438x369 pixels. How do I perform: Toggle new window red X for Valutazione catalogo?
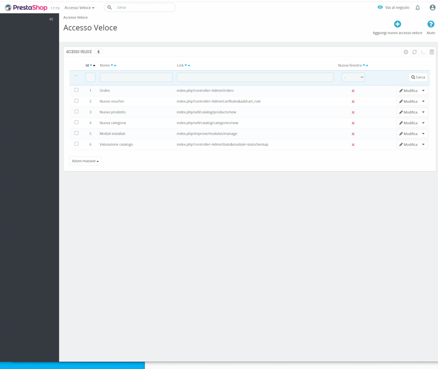coord(353,145)
